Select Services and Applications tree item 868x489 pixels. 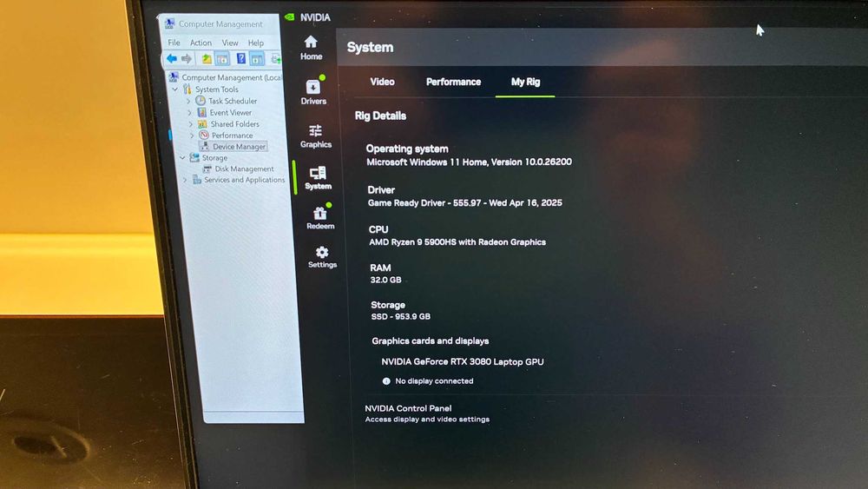pyautogui.click(x=244, y=180)
